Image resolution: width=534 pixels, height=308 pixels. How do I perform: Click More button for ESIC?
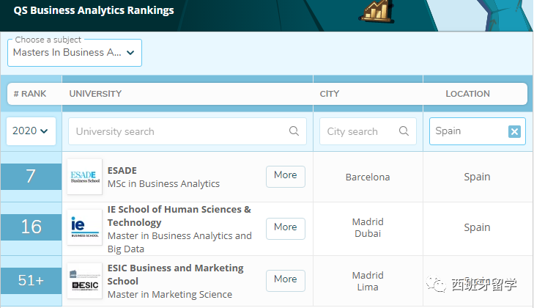[x=285, y=279]
